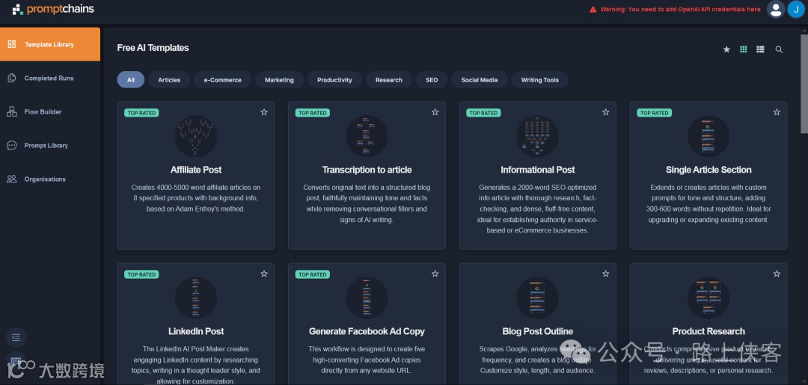This screenshot has width=808, height=385.
Task: Click the Flow Builder sidebar icon
Action: click(12, 111)
